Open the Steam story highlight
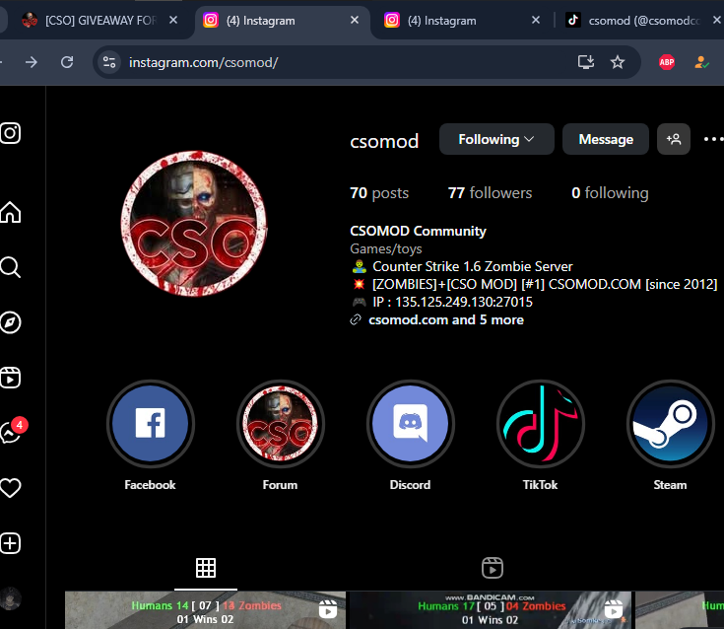Viewport: 724px width, 629px height. click(670, 424)
